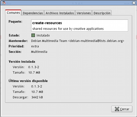Click the Synaptic icon in title bar
Screen dimensions: 137x117
tap(4, 3)
